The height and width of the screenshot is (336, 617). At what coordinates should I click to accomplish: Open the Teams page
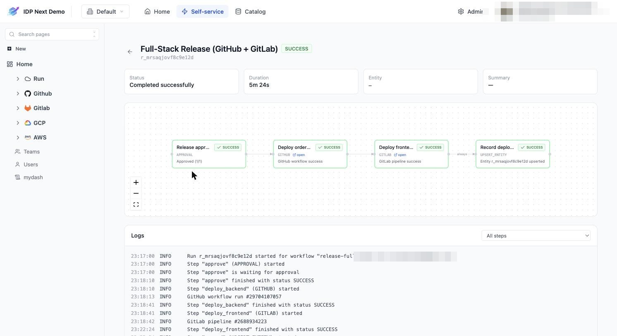pyautogui.click(x=31, y=152)
